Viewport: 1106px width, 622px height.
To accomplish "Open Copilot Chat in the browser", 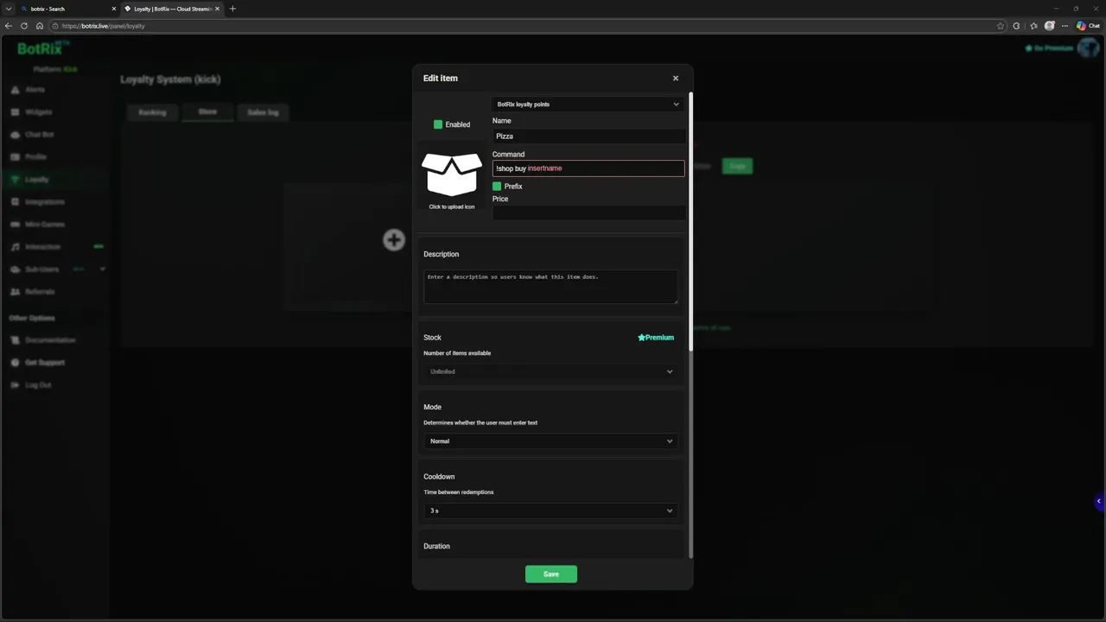I will pos(1088,26).
